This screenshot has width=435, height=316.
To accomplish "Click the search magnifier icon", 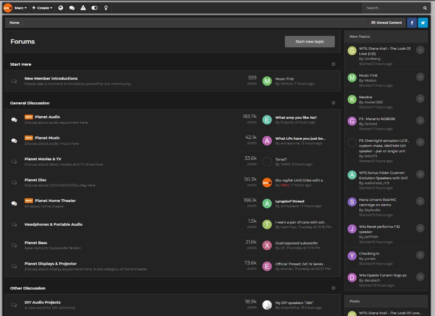I will (x=425, y=8).
